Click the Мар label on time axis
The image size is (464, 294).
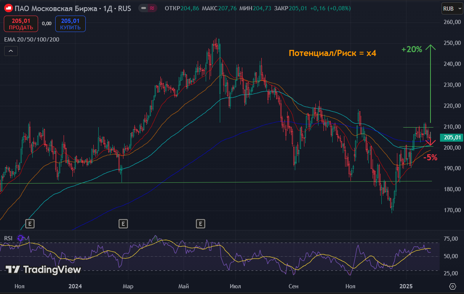(x=128, y=286)
